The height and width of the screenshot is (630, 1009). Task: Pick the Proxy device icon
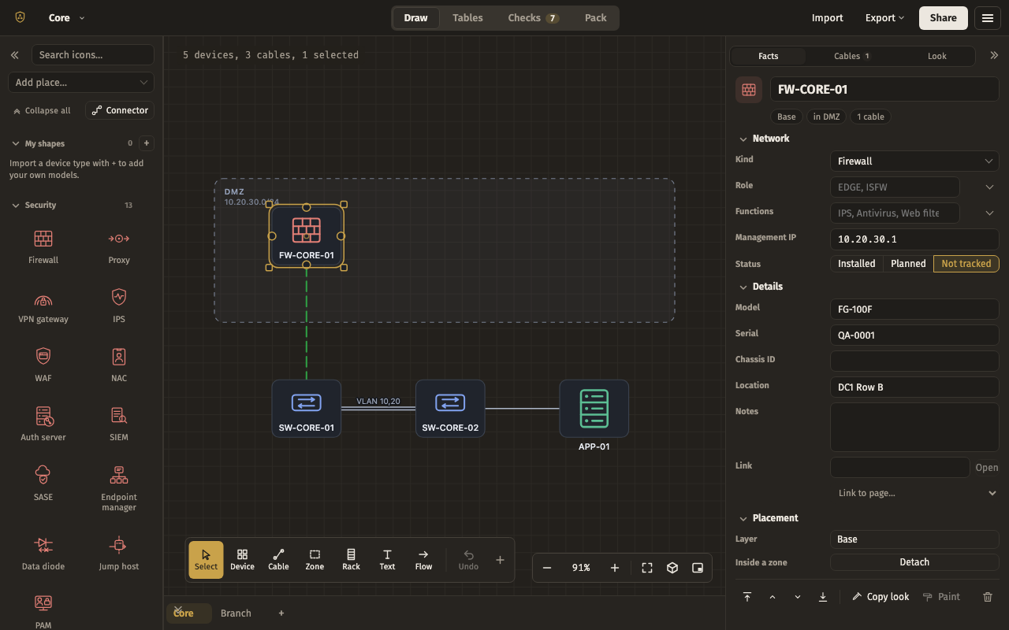click(119, 246)
